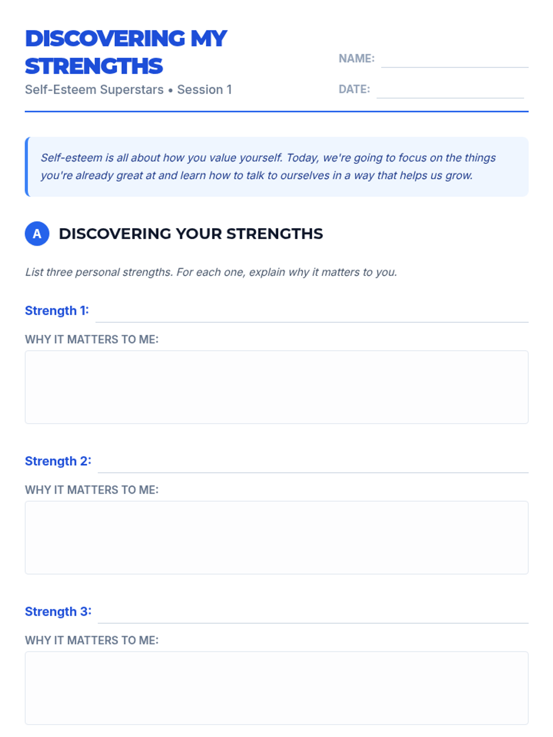Click the Why It Matters label under Strength 1
Image resolution: width=553 pixels, height=737 pixels.
(x=92, y=339)
